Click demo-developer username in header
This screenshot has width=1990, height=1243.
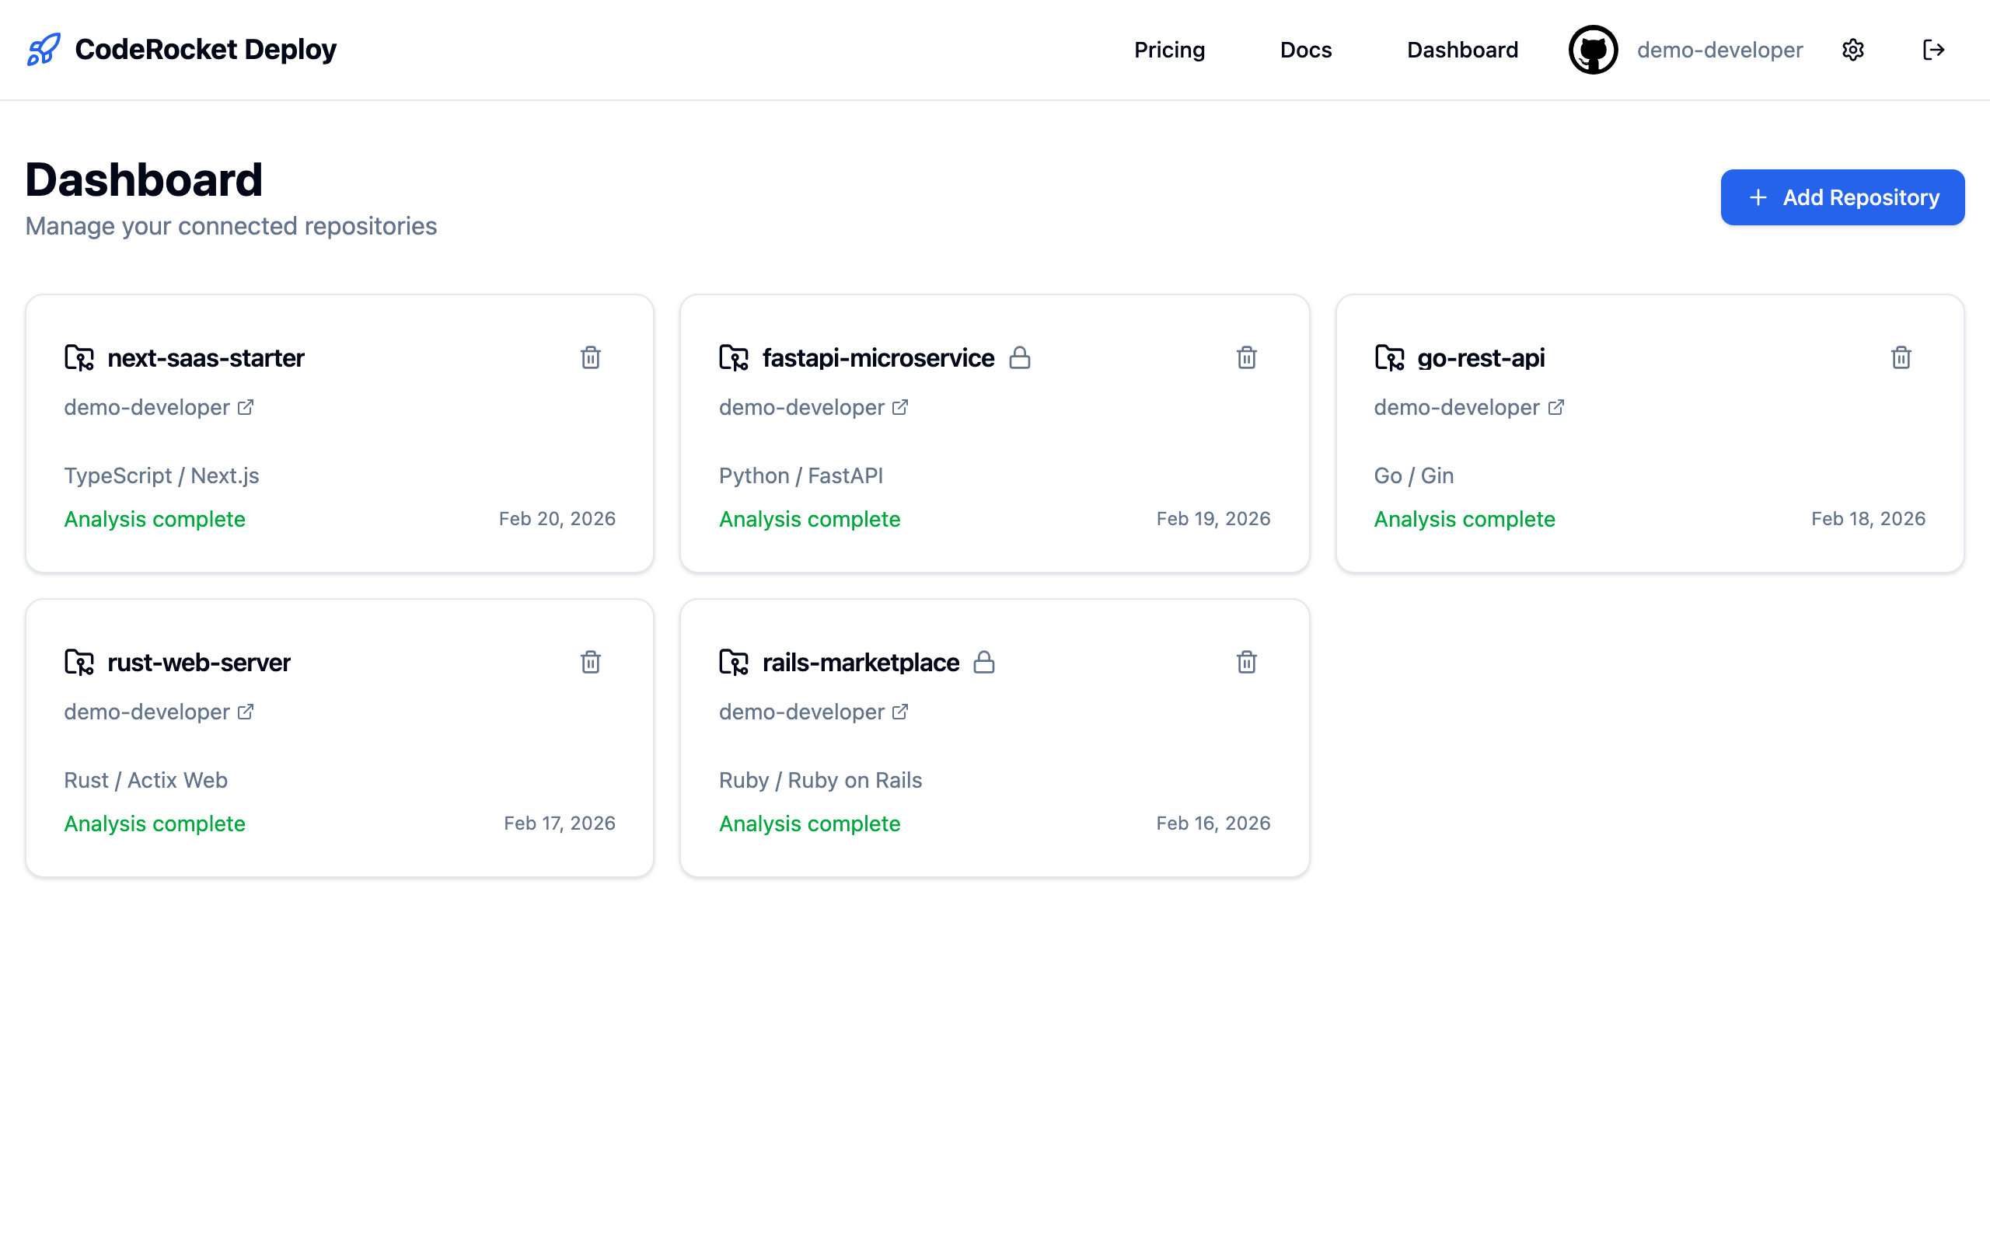point(1719,50)
